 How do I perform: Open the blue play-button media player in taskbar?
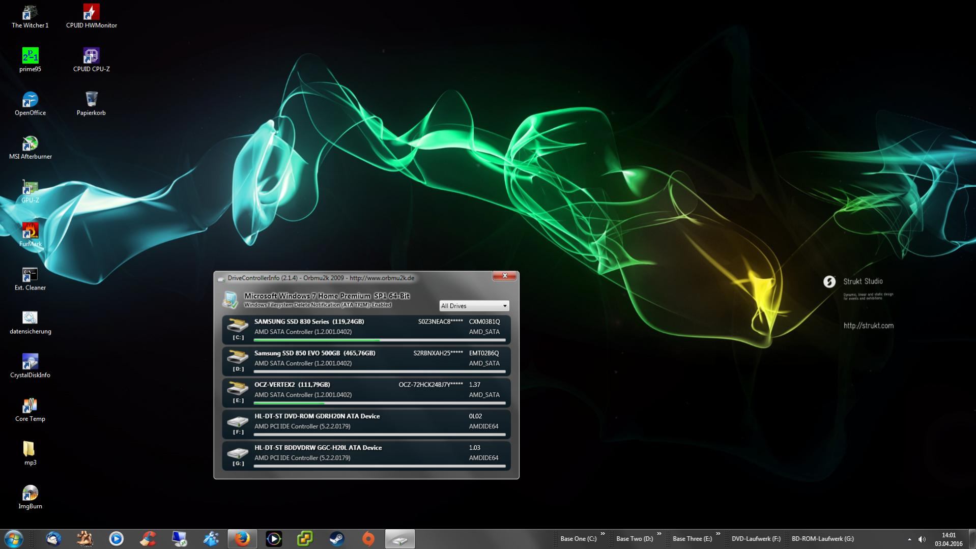pos(117,539)
